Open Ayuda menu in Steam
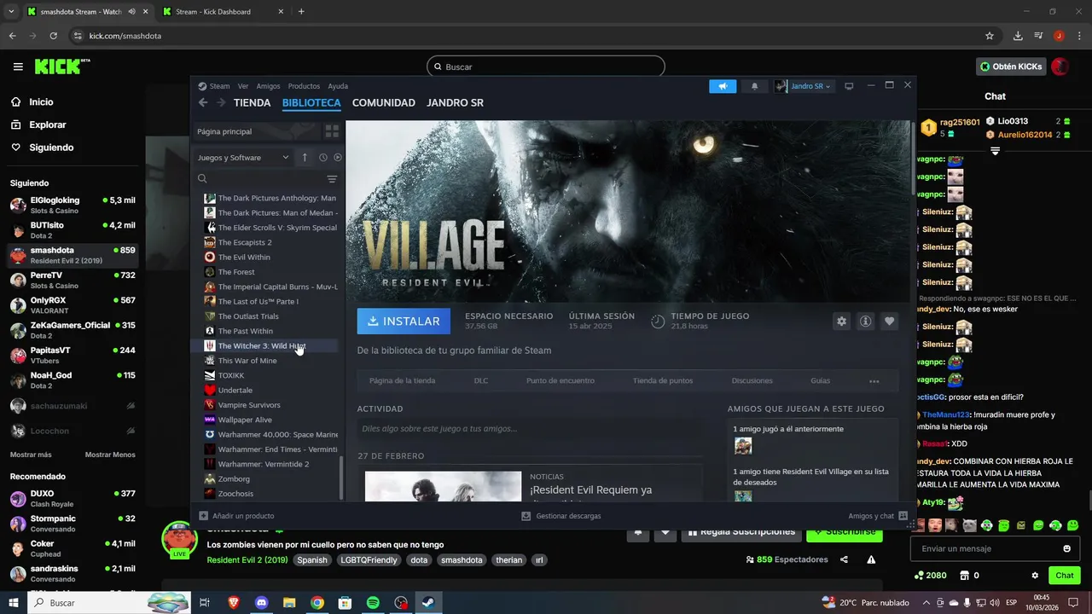 [338, 86]
